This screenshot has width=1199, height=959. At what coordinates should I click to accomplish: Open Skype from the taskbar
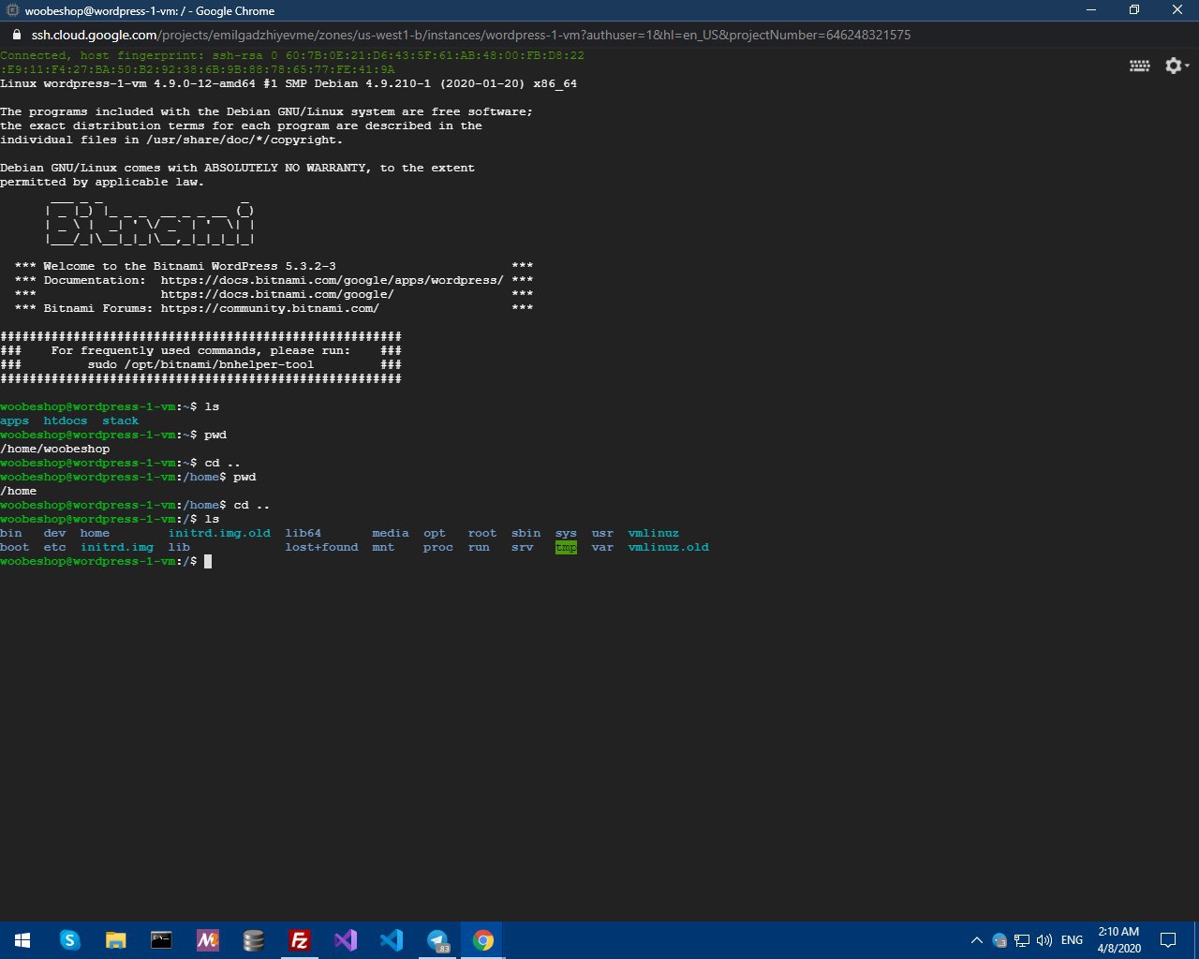[x=69, y=940]
